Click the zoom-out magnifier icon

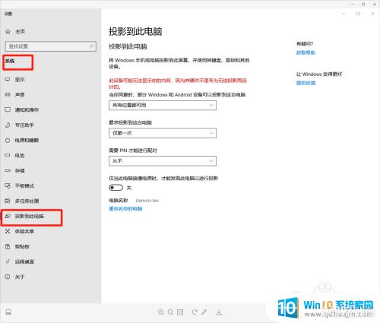pyautogui.click(x=170, y=312)
